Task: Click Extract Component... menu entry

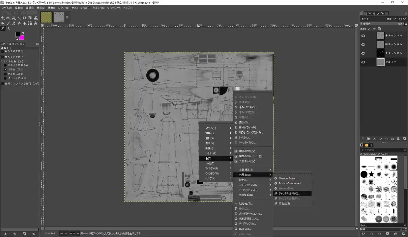Action: pyautogui.click(x=290, y=183)
